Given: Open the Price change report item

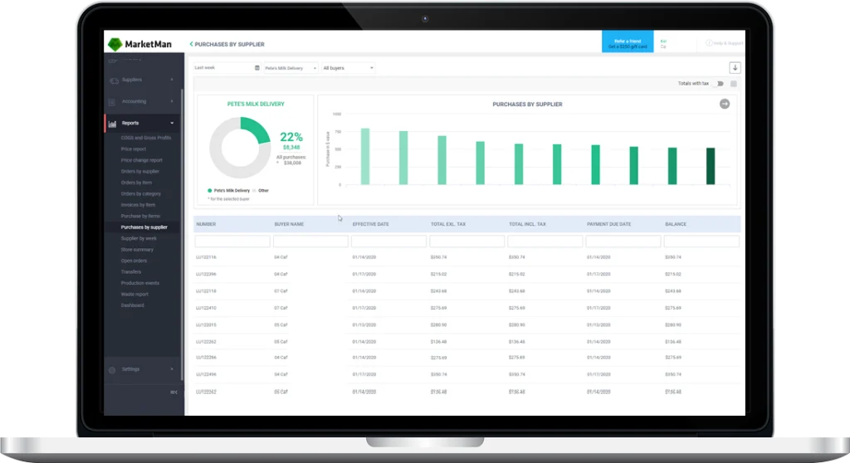Looking at the screenshot, I should (141, 160).
